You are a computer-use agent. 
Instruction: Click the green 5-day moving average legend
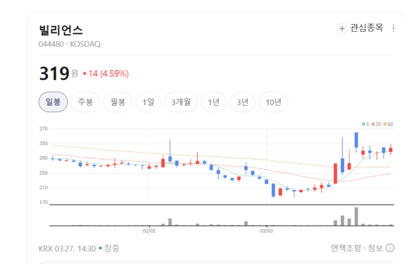(365, 125)
